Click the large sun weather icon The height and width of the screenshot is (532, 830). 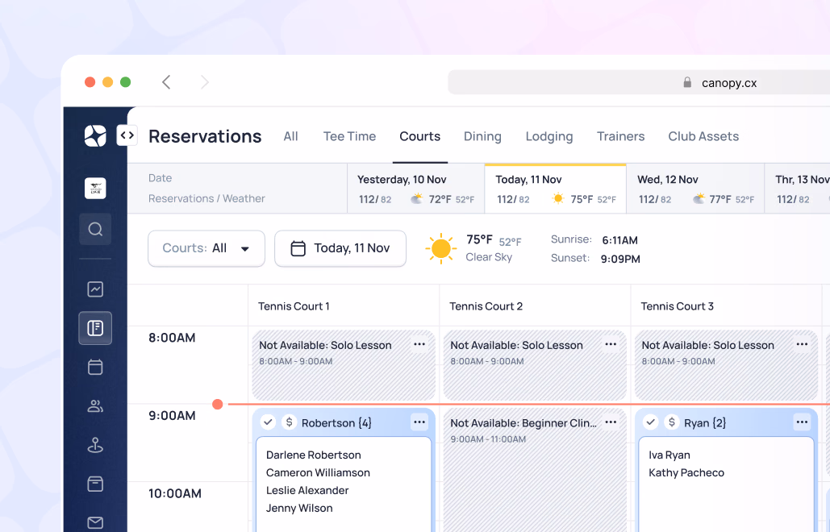coord(440,248)
